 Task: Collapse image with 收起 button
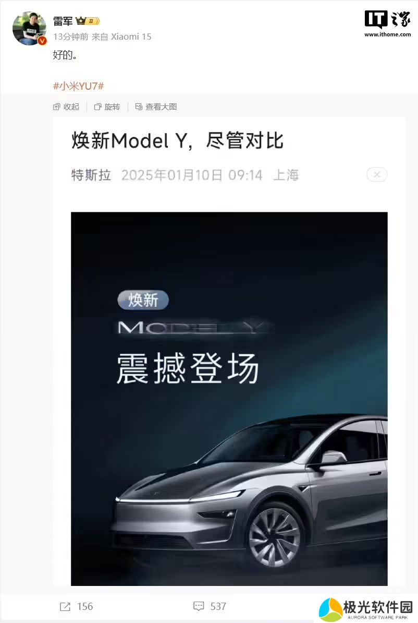(x=66, y=106)
